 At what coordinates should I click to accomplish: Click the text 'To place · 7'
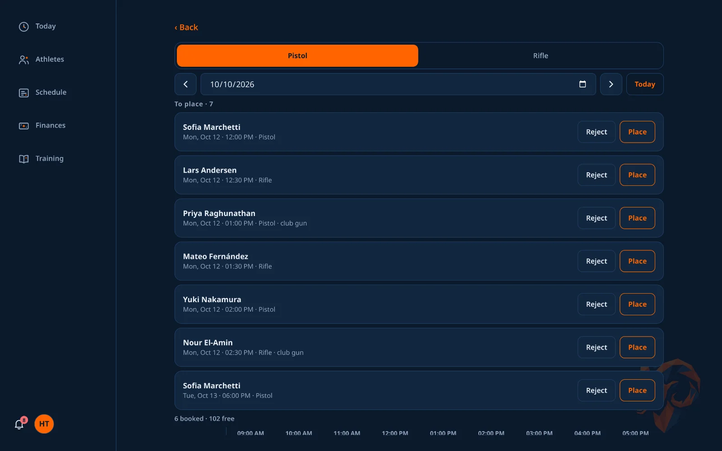pyautogui.click(x=194, y=104)
